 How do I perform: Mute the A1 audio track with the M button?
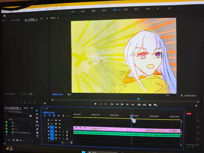[x=59, y=132]
